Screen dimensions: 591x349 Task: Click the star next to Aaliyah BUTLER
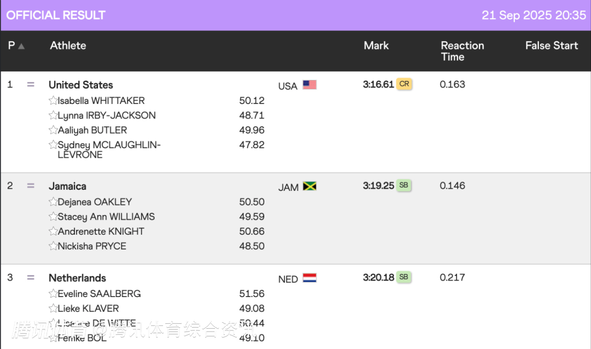coord(53,130)
